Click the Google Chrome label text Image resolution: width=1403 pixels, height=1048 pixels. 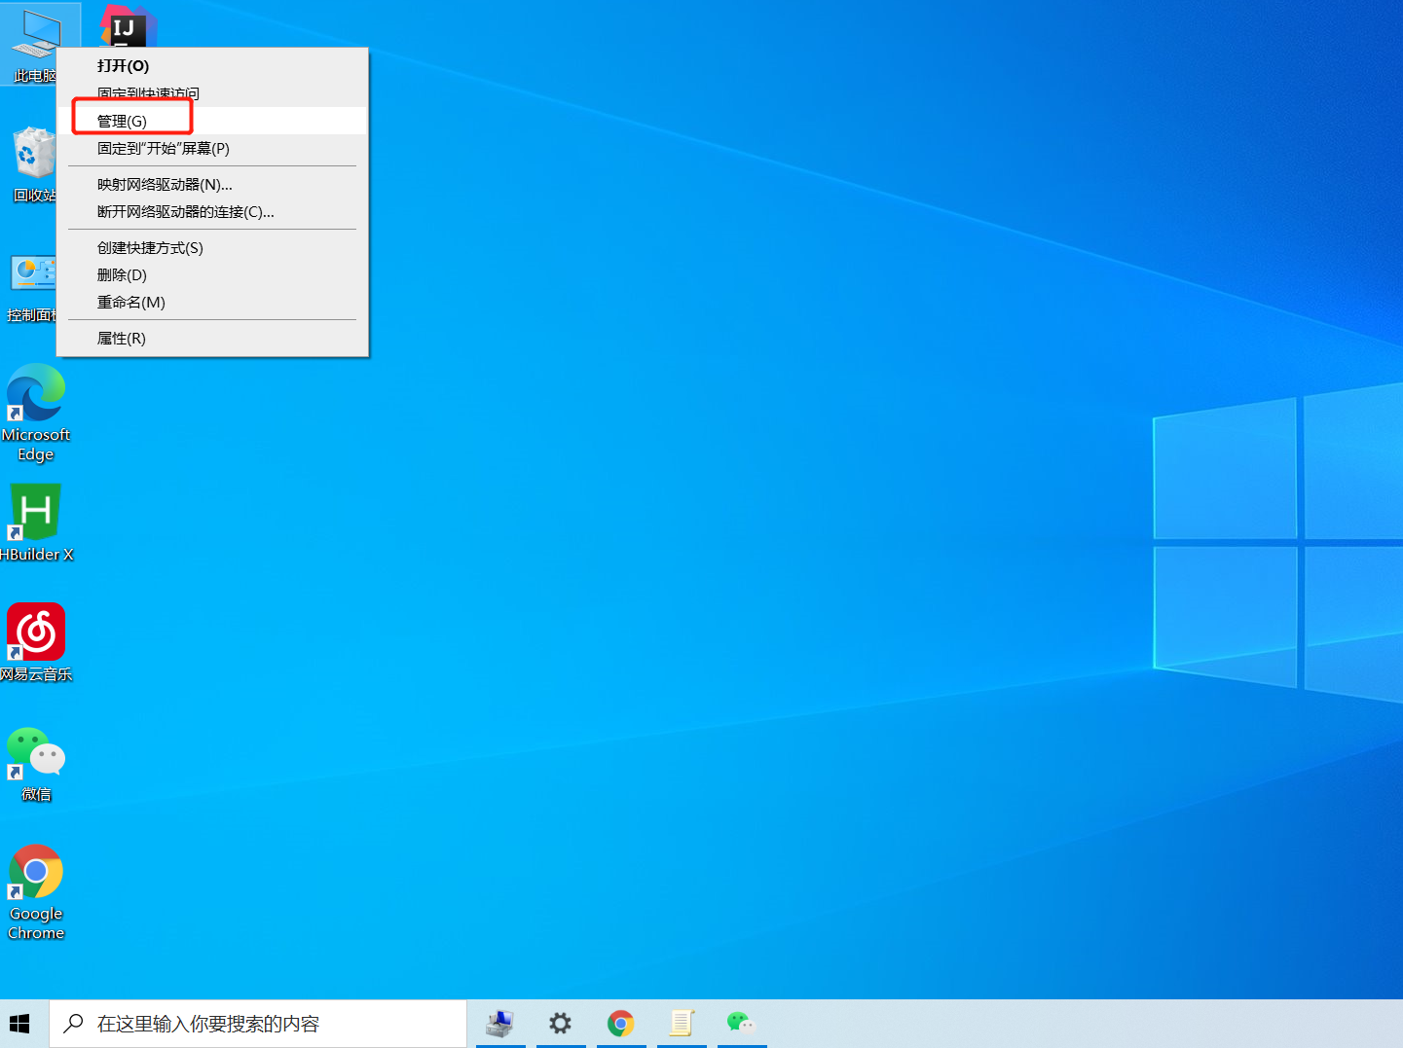point(36,923)
